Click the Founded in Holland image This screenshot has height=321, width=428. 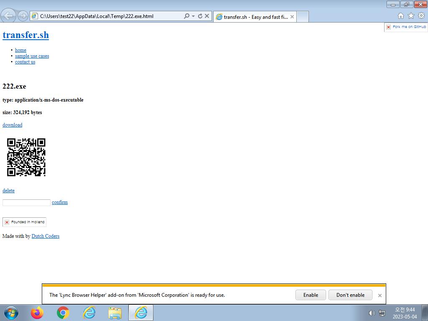24,222
